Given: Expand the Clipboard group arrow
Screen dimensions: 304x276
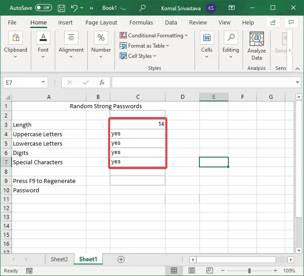Looking at the screenshot, I should pos(16,57).
